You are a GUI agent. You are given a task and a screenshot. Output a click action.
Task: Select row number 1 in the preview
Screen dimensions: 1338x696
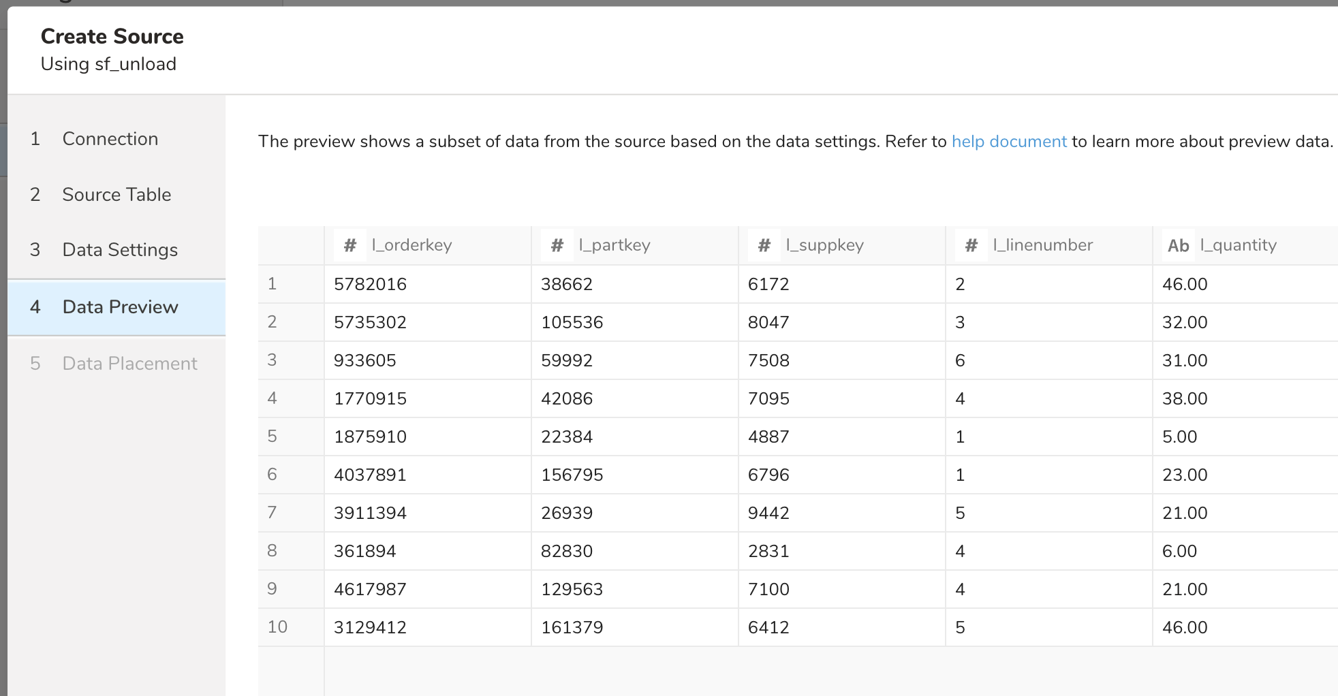point(273,284)
